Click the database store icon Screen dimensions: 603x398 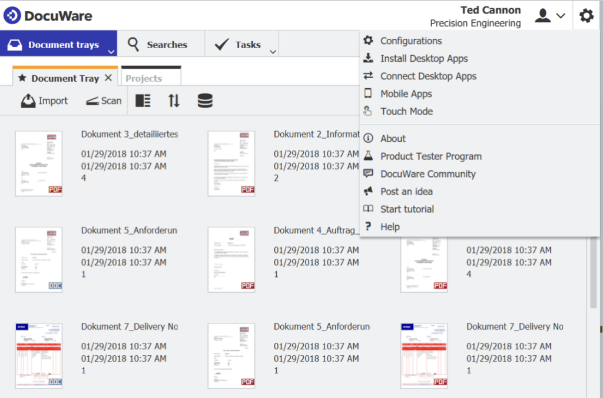tap(205, 101)
